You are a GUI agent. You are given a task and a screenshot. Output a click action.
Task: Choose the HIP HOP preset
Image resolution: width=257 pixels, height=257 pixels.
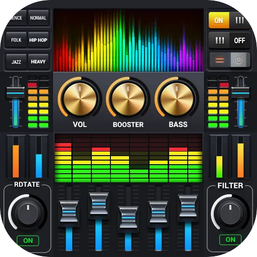[x=38, y=40]
